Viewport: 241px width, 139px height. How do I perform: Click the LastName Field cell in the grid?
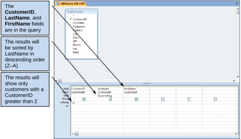coord(110,89)
